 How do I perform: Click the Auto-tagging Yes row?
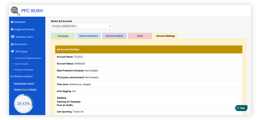click(149, 91)
